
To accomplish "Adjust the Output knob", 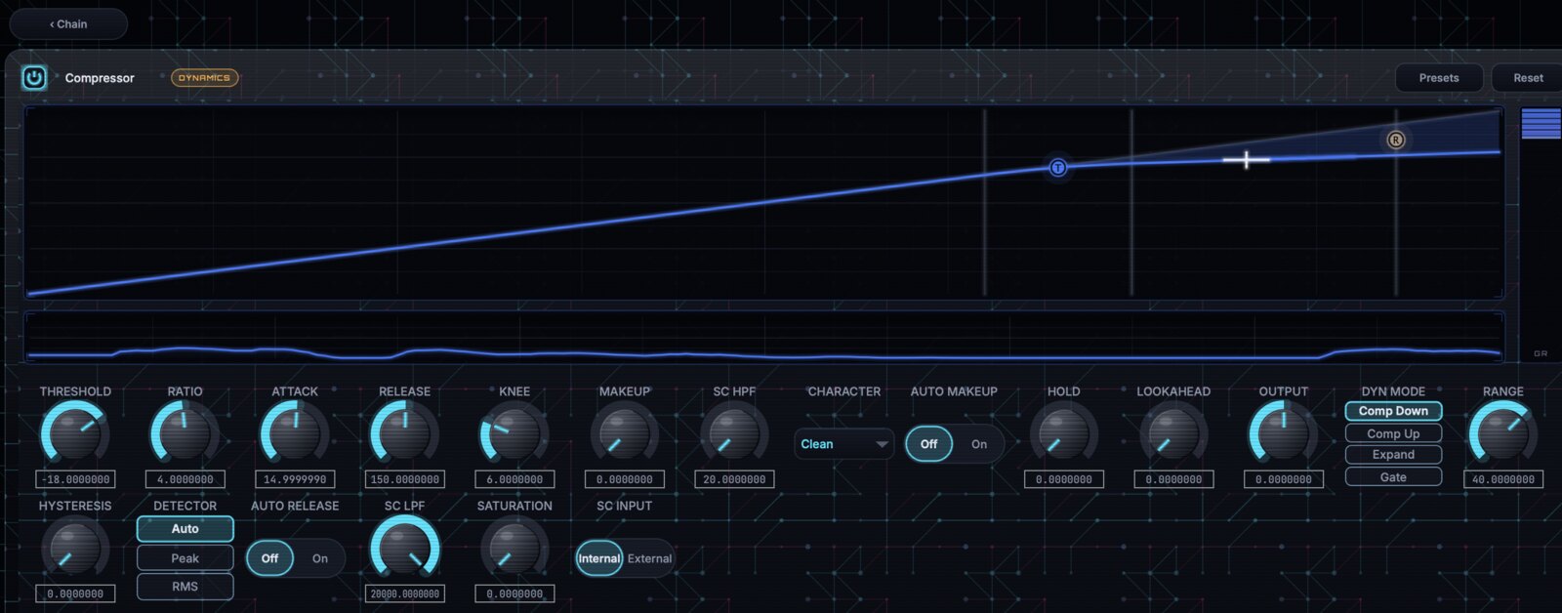I will 1283,433.
